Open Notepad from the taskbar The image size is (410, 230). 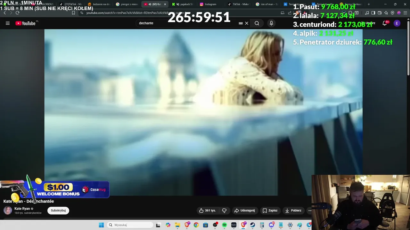coord(281,225)
